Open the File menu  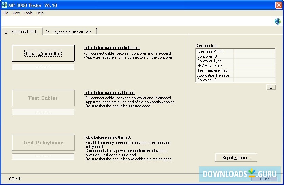pos(5,13)
